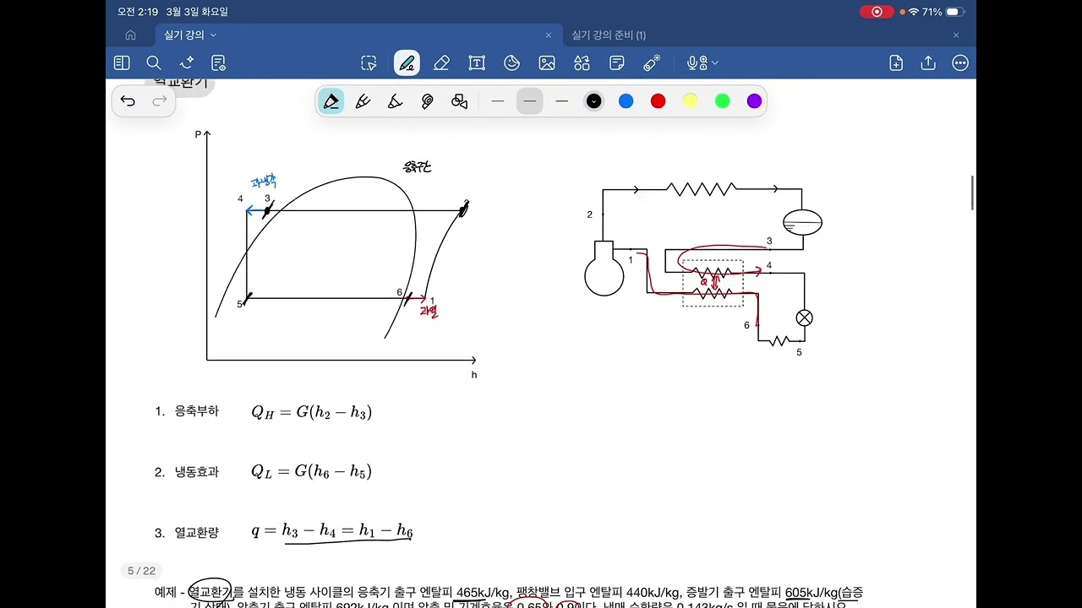
Task: Close the 실기 강의 tab
Action: [x=549, y=35]
